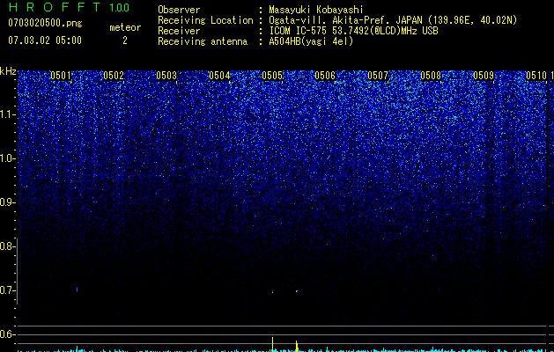Viewport: 554px width, 352px height.
Task: Click the 0501 time marker
Action: [x=61, y=76]
